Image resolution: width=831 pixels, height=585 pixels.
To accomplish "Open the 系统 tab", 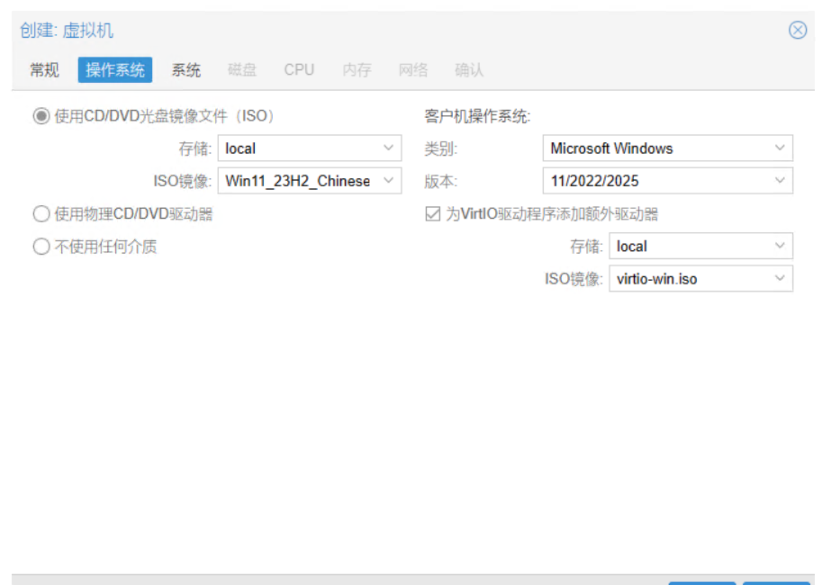I will (186, 70).
